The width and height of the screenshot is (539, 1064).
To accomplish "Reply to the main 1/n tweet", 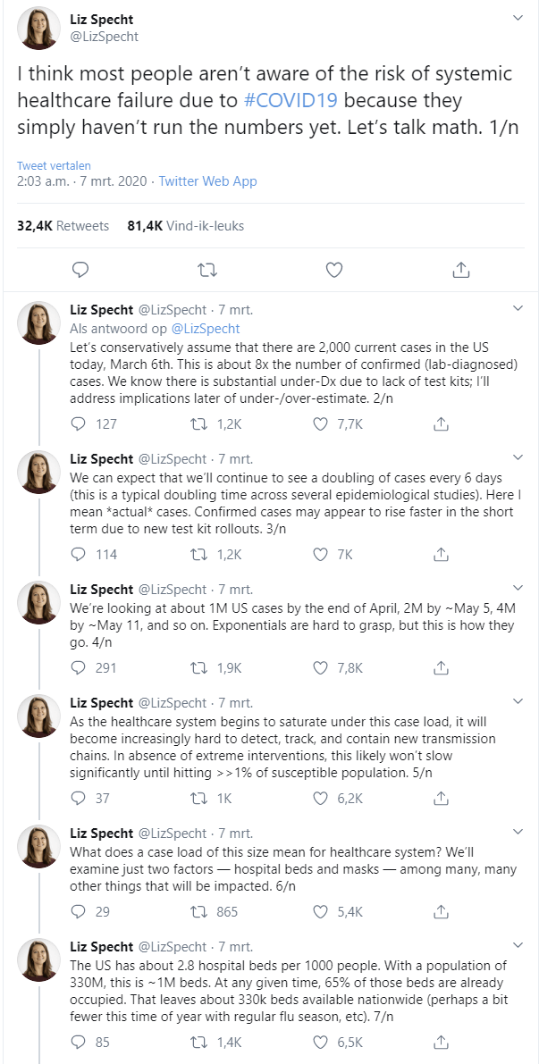I will tap(80, 269).
